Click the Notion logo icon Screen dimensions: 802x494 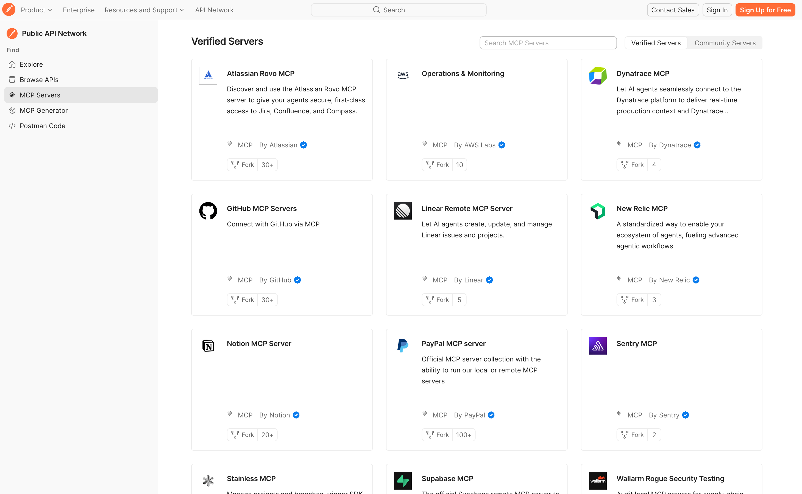click(208, 346)
